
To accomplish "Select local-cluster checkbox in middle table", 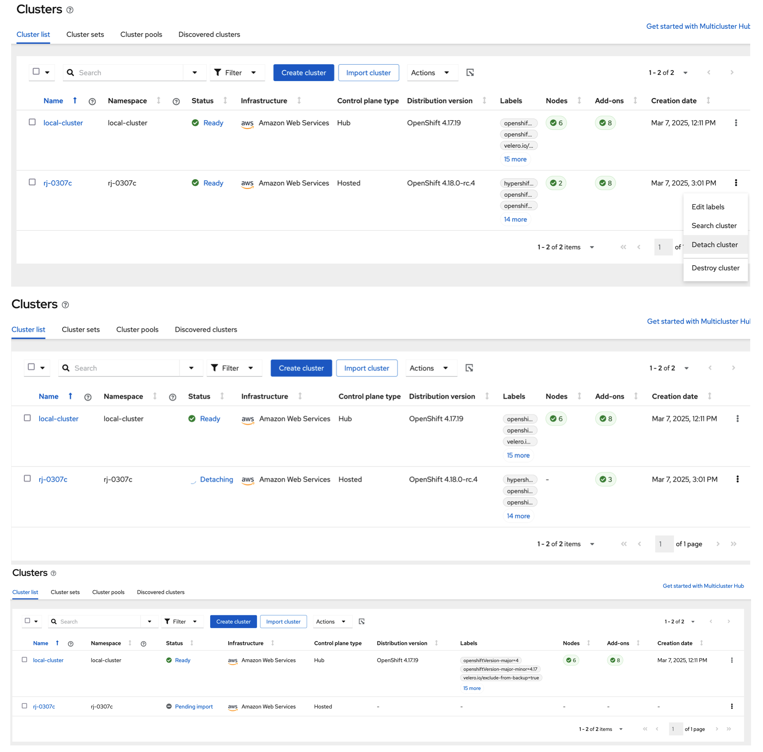I will pyautogui.click(x=27, y=418).
